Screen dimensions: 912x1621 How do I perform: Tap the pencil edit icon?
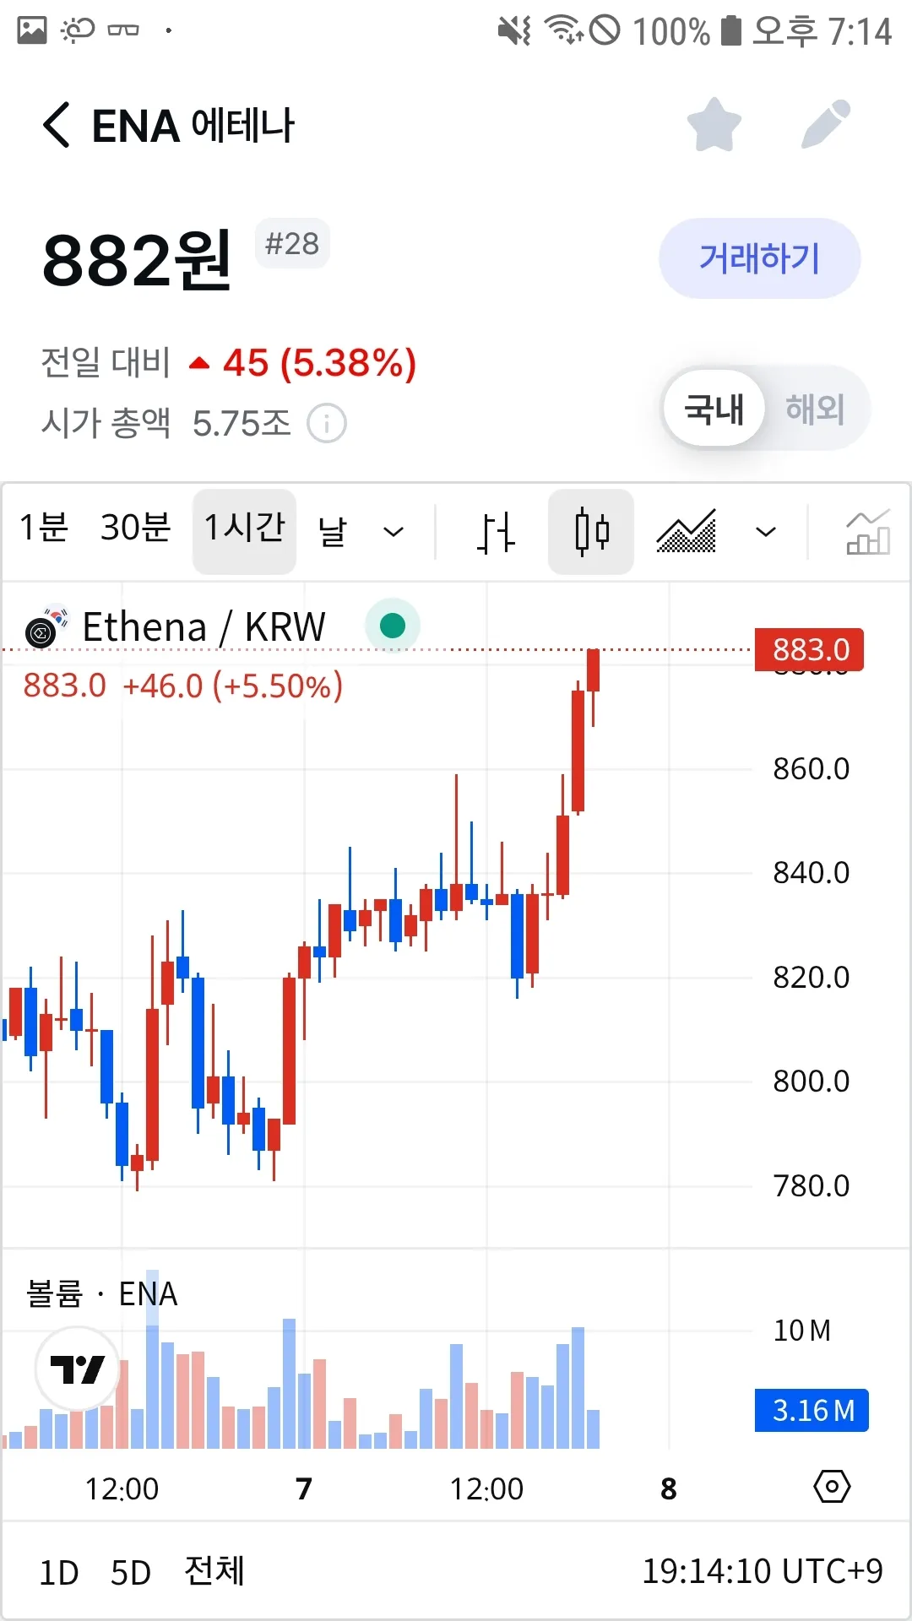click(x=825, y=125)
